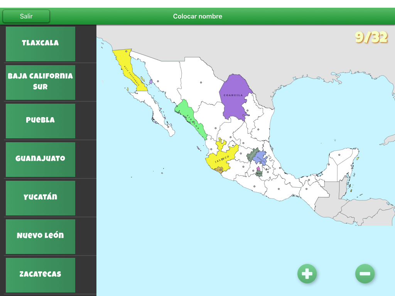
Task: Choose the Nuevo León name card
Action: (x=40, y=236)
